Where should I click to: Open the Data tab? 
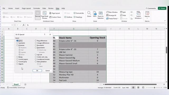pyautogui.click(x=44, y=8)
